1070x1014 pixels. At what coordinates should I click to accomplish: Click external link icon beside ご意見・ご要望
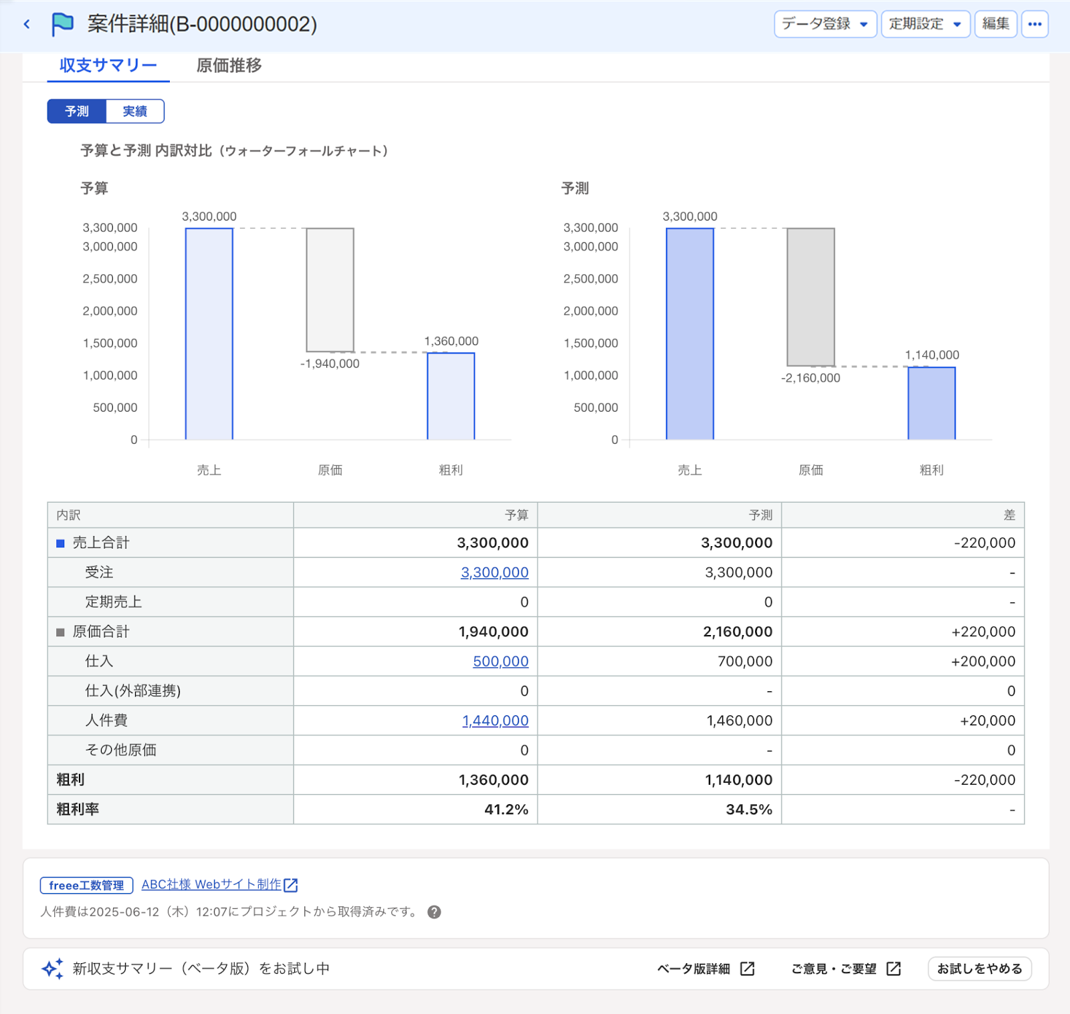click(x=893, y=969)
